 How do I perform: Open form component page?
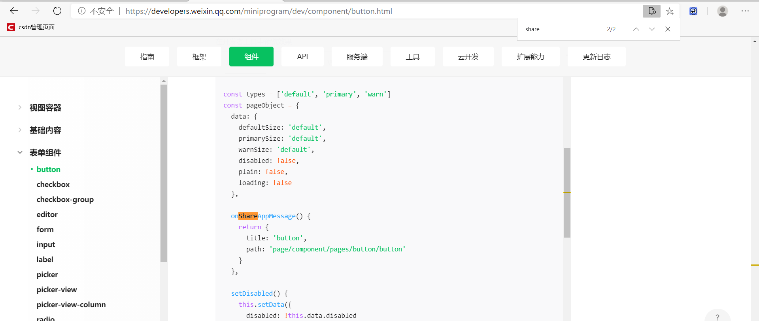[45, 229]
